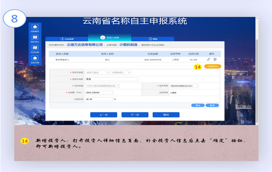Expand the 农民自然人 subtype dropdown
272x172 pixels.
121,72
